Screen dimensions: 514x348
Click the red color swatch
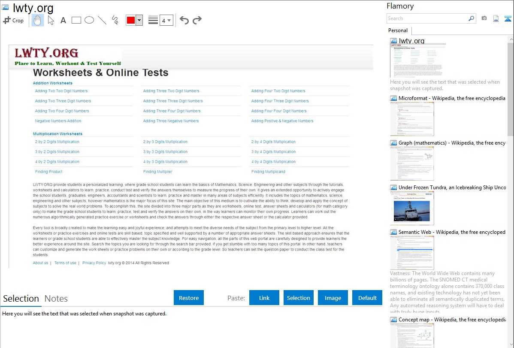[131, 20]
